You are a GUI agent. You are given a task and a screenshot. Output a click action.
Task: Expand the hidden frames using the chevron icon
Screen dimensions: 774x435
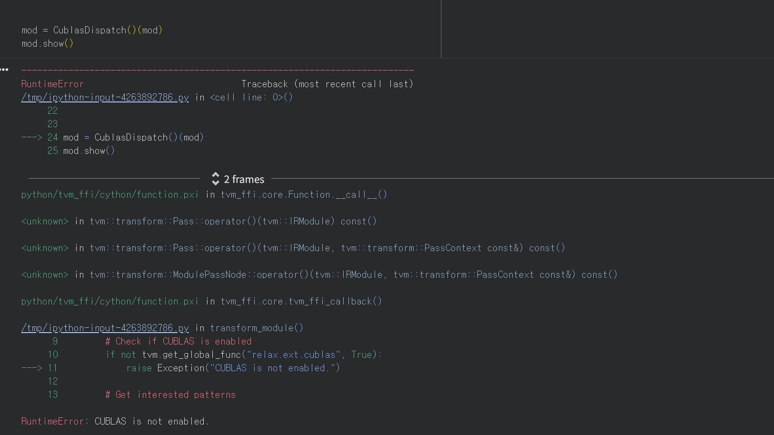pos(216,179)
